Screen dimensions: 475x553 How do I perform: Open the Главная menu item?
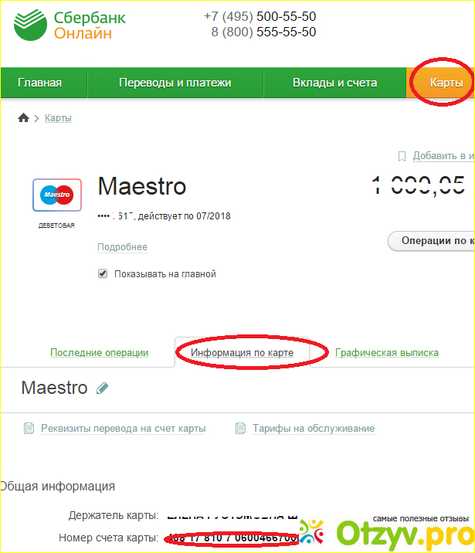tap(40, 83)
